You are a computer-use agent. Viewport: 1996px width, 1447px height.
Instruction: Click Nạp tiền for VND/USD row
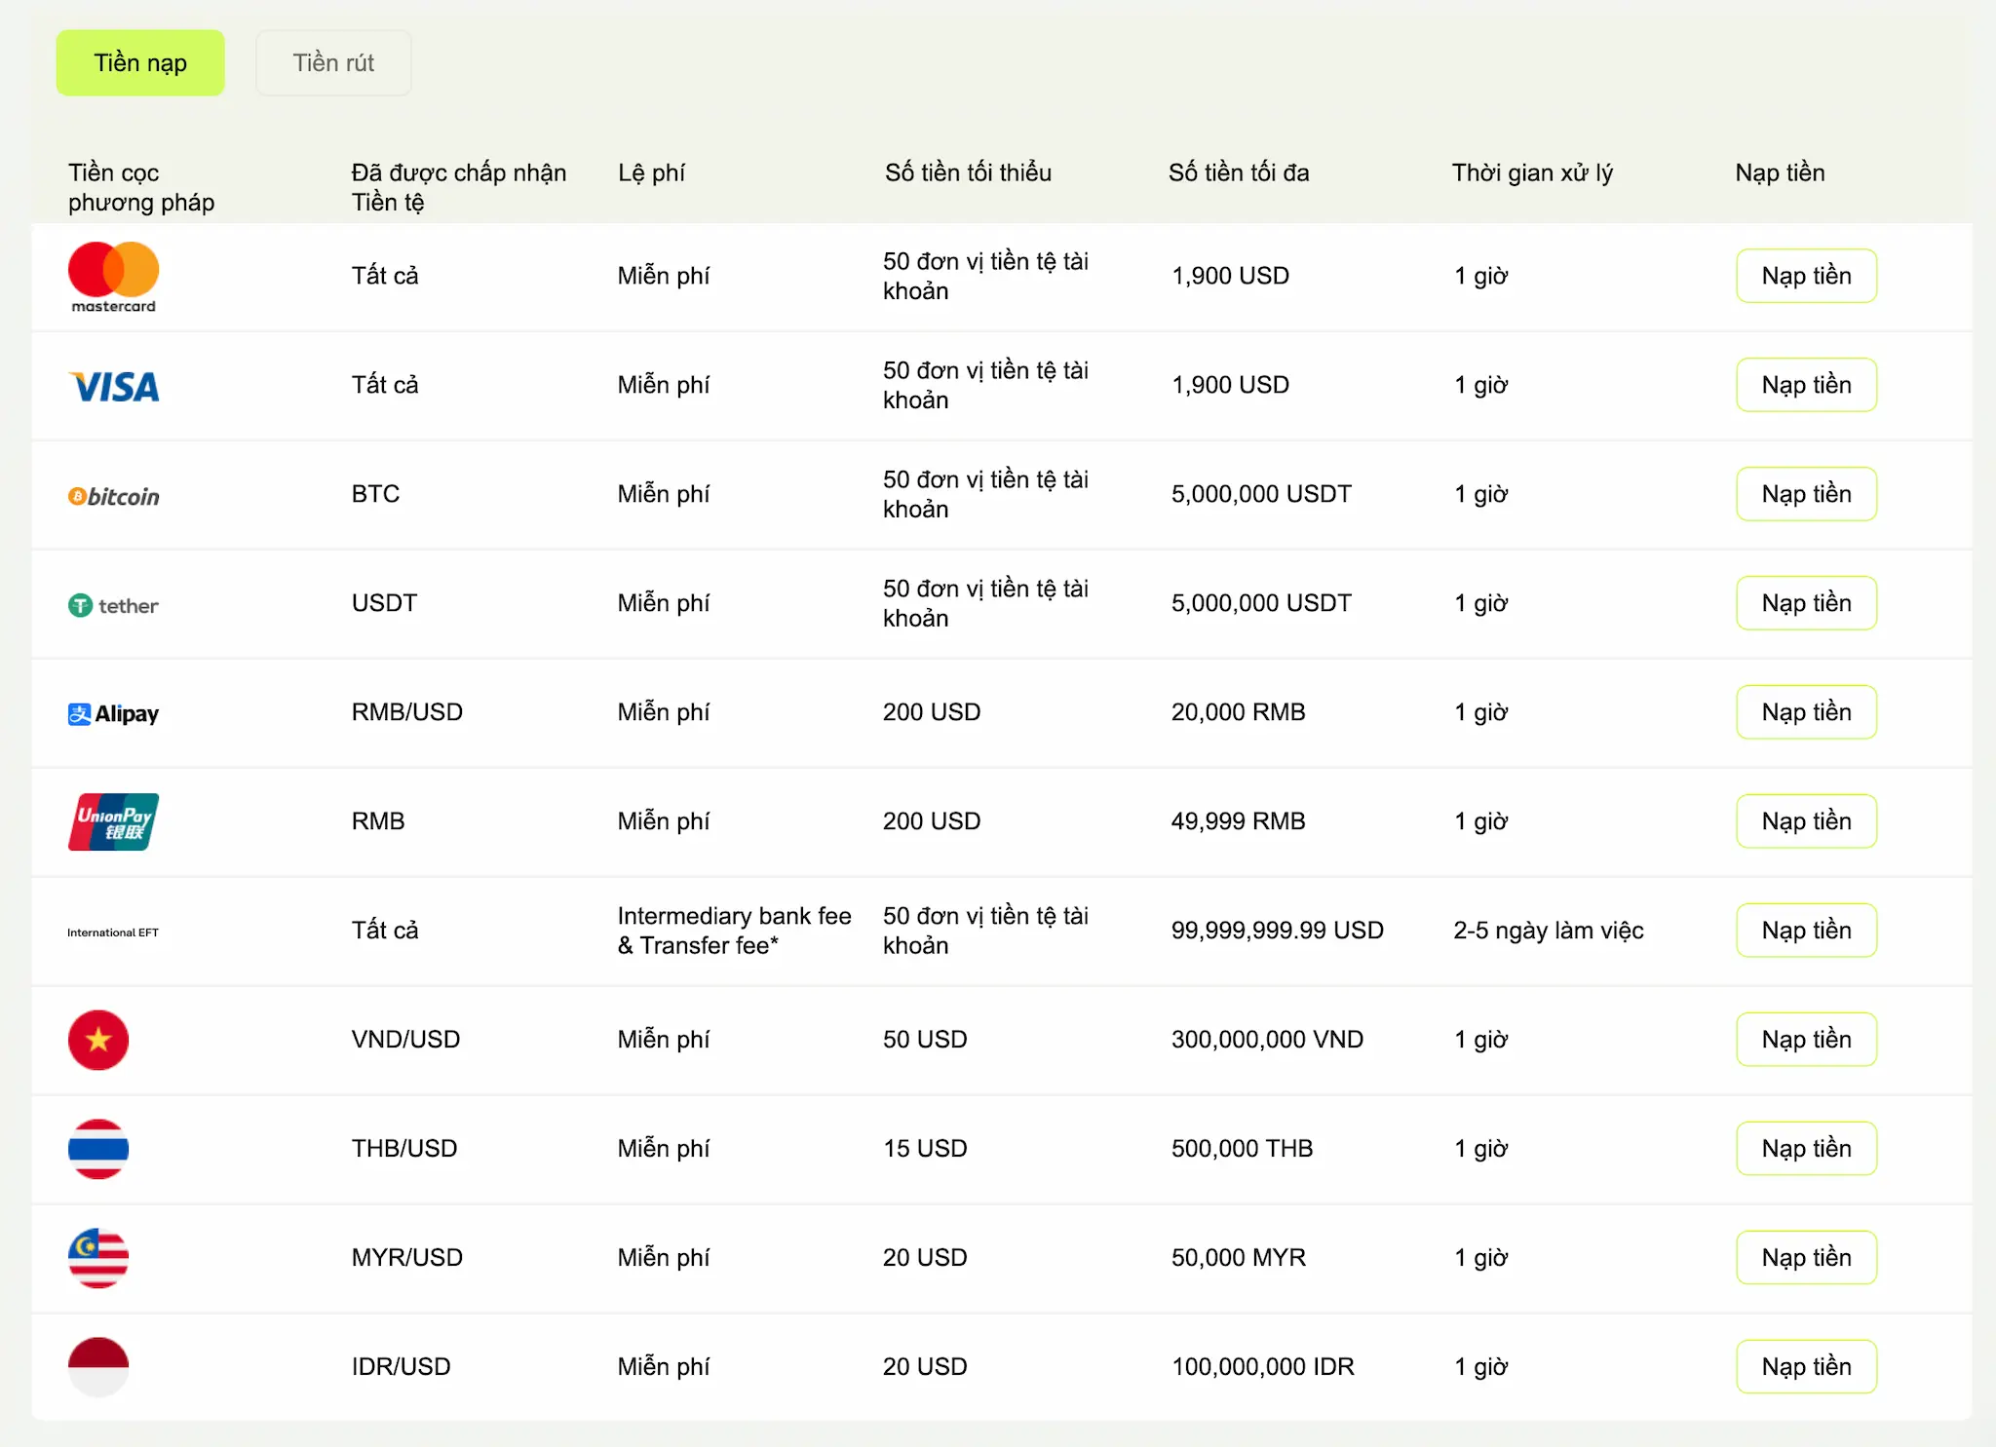(1805, 1040)
